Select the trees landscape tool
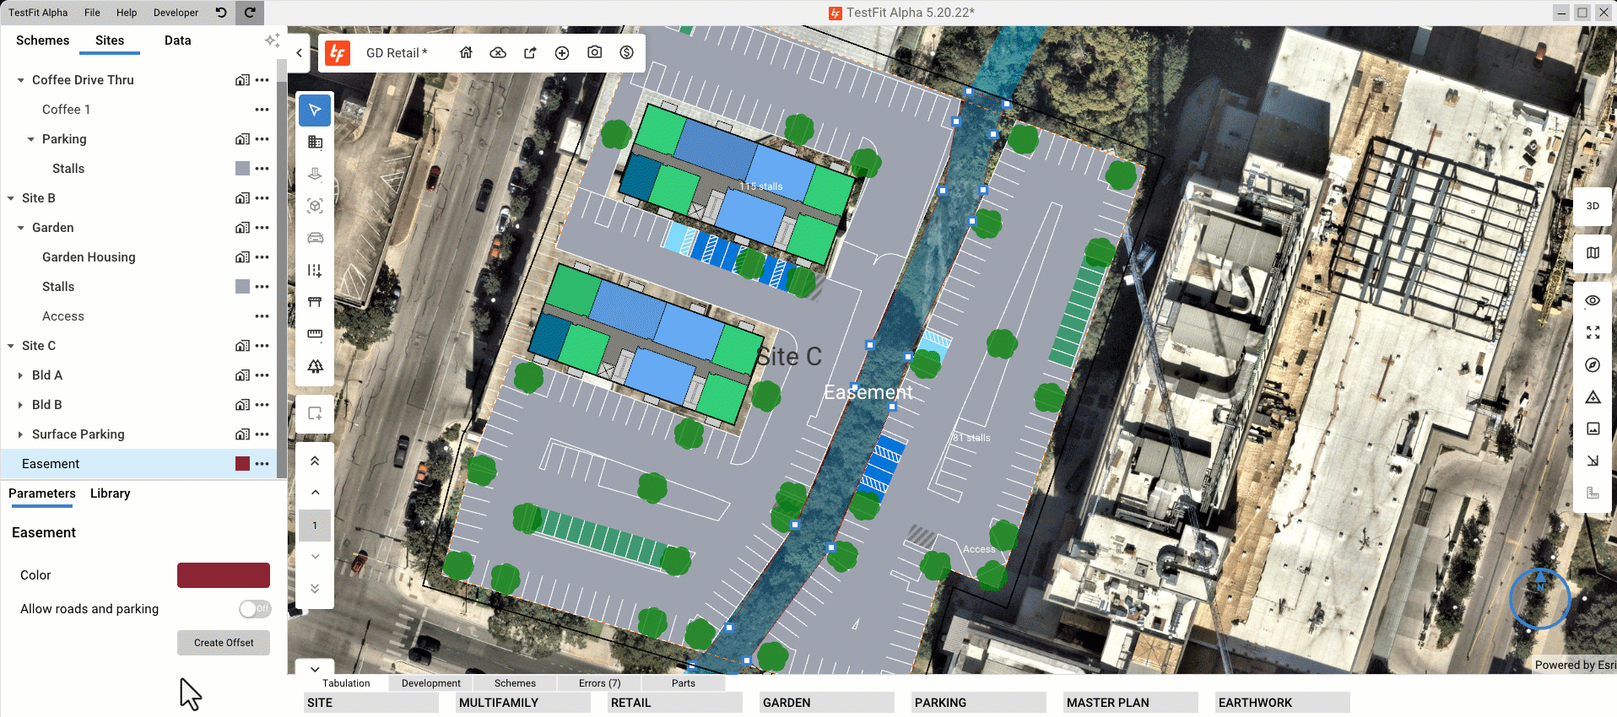This screenshot has width=1617, height=717. click(x=315, y=366)
